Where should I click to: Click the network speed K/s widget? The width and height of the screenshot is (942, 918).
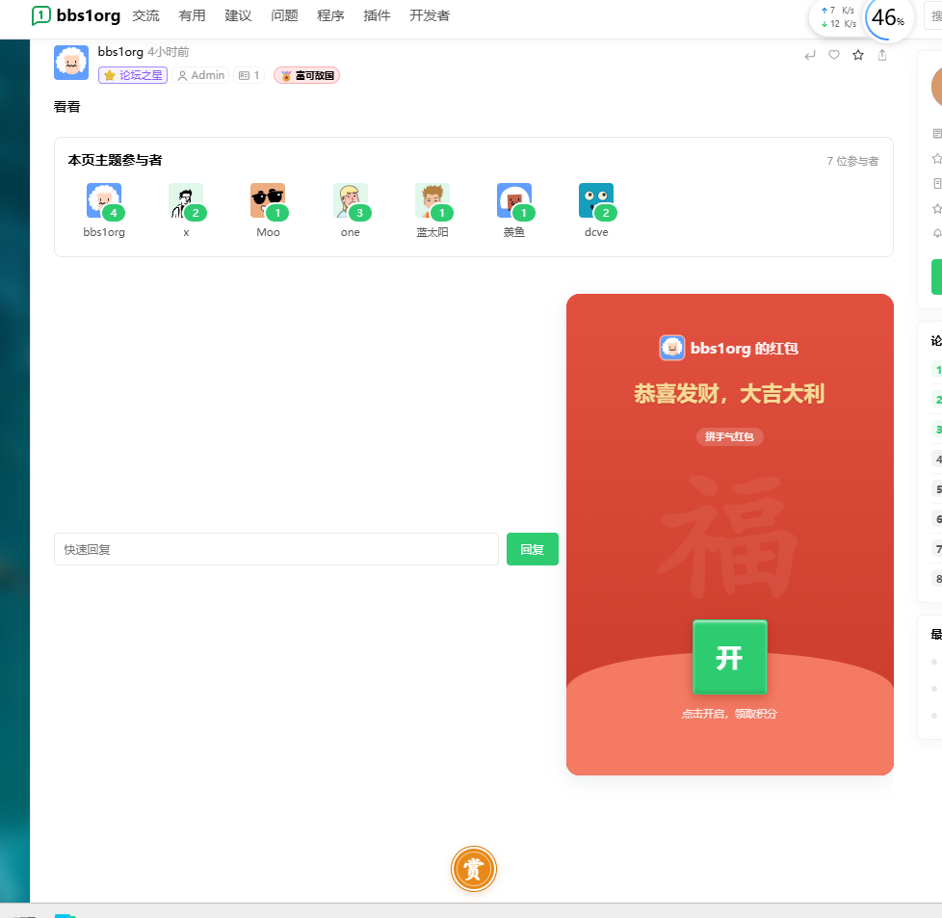point(839,16)
